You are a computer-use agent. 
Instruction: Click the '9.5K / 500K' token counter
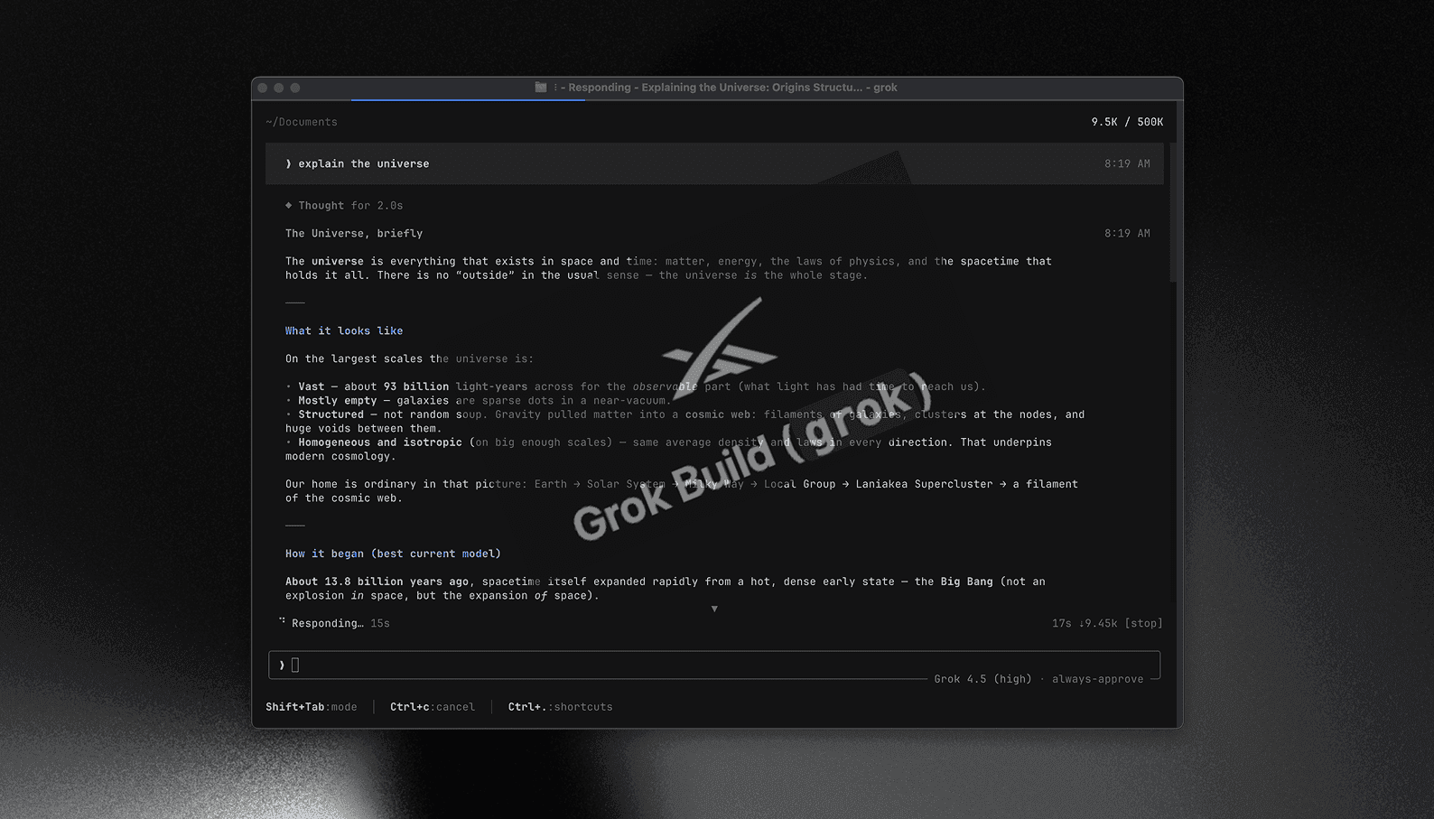1127,122
